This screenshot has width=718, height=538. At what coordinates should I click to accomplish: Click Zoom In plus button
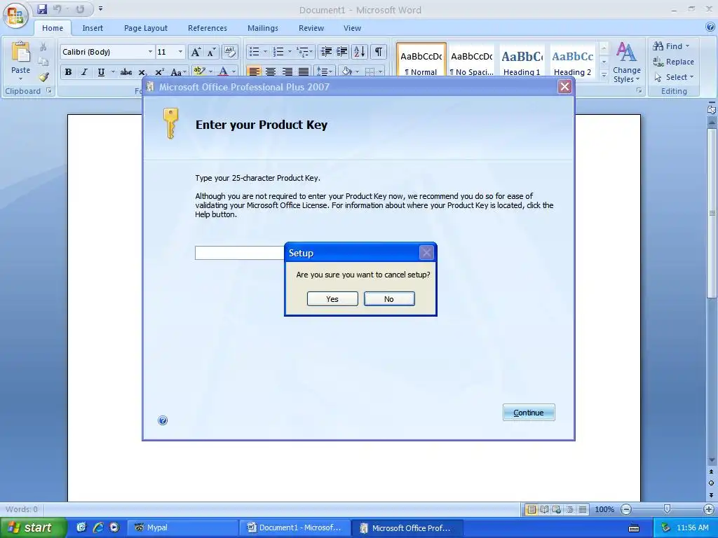pyautogui.click(x=709, y=509)
